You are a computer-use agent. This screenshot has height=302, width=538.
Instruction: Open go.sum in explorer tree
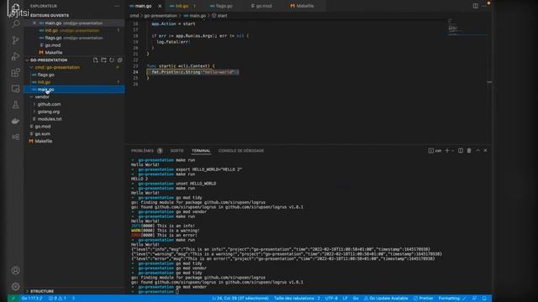pyautogui.click(x=74, y=133)
